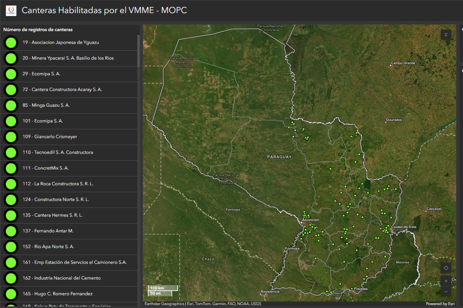Click the Ciudad del Este map label
Image resolution: width=463 pixels, height=308 pixels.
tap(404, 227)
